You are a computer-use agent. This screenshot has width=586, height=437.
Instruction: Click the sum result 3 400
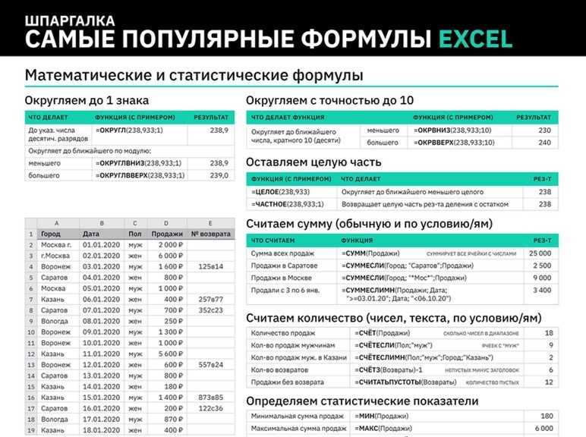[542, 291]
